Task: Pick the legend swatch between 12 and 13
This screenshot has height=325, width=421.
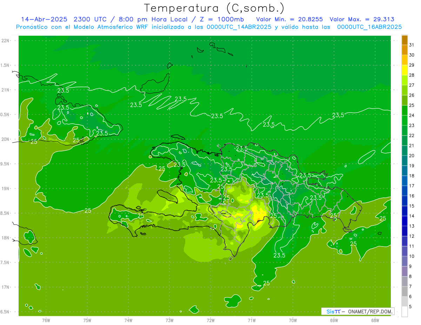Action: pyautogui.click(x=405, y=231)
